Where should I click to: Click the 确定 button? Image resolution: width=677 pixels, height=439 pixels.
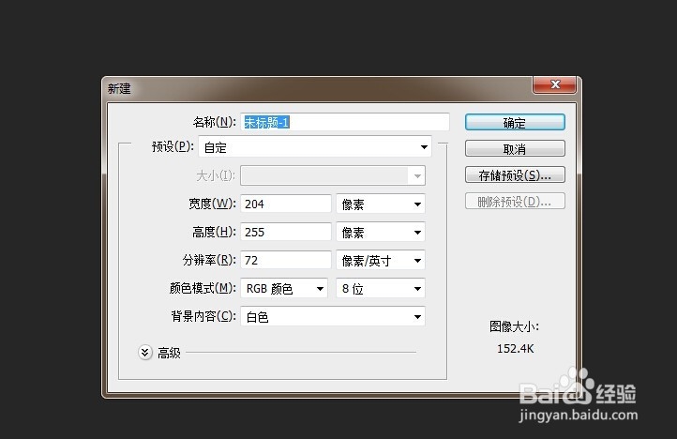(515, 122)
